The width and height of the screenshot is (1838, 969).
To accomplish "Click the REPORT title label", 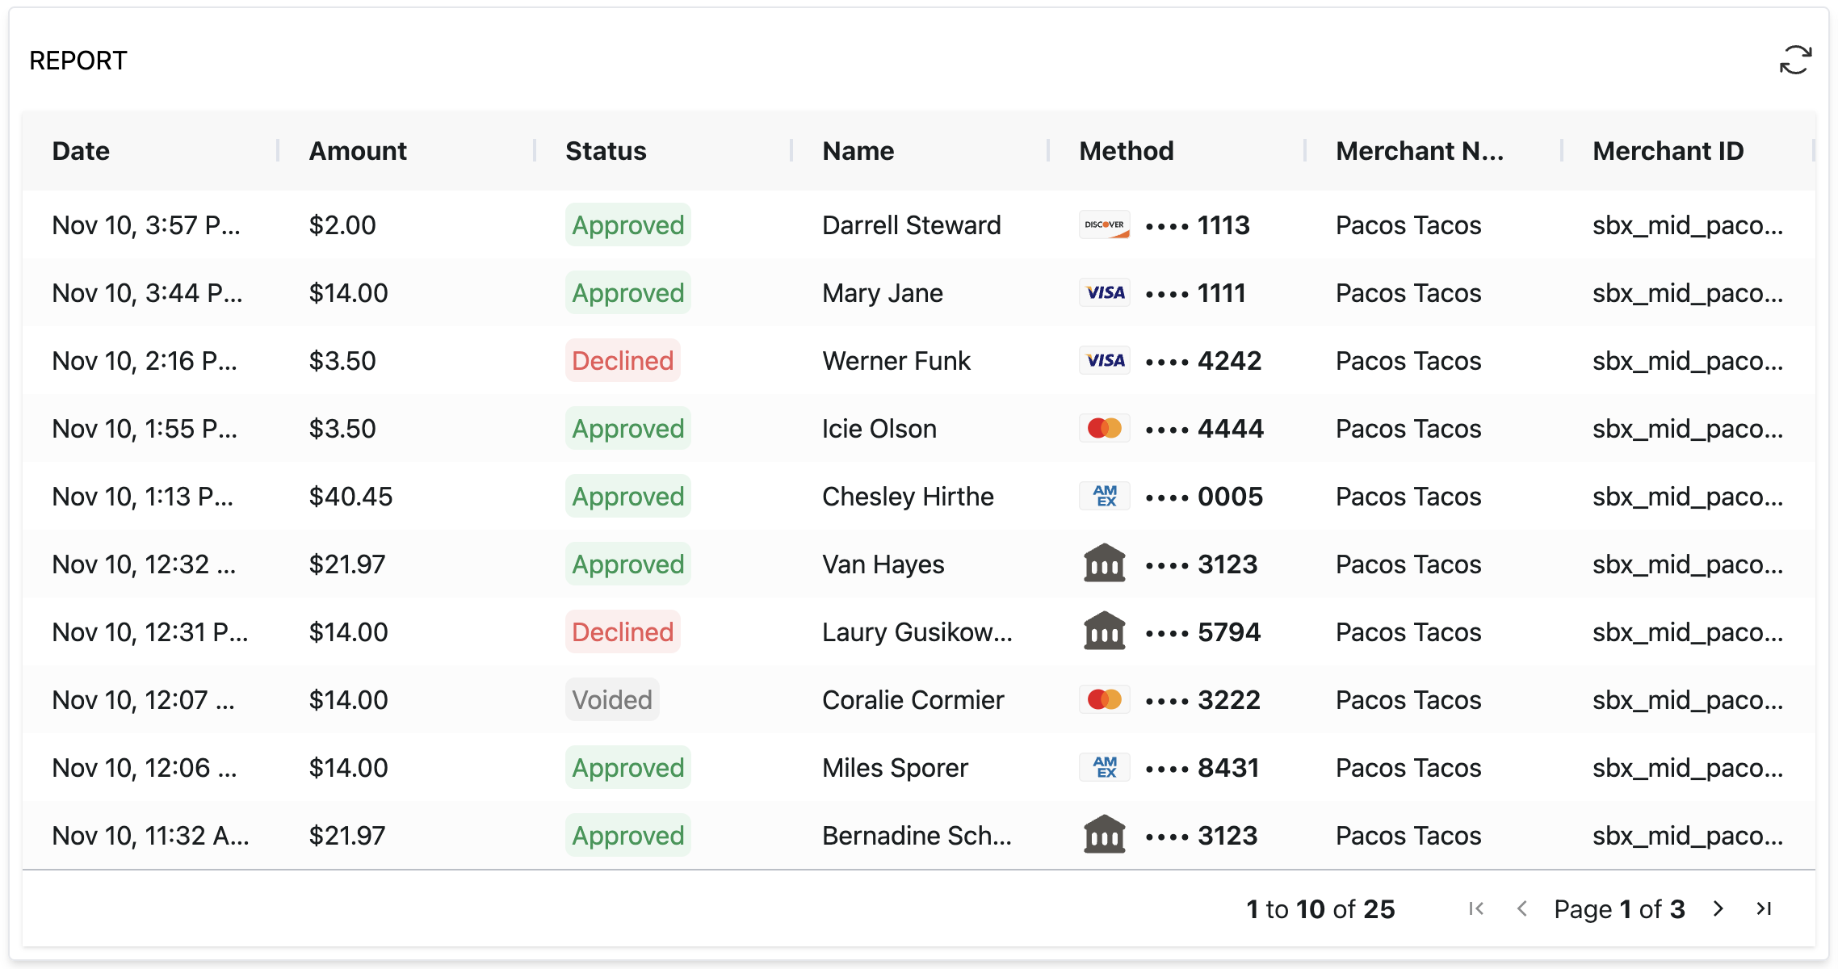I will coord(78,60).
